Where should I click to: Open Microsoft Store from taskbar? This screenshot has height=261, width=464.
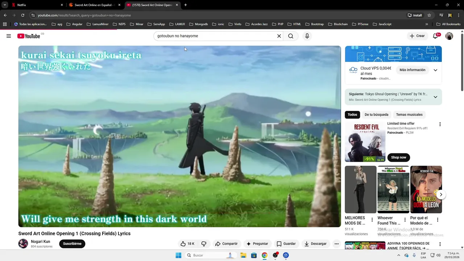pyautogui.click(x=254, y=255)
